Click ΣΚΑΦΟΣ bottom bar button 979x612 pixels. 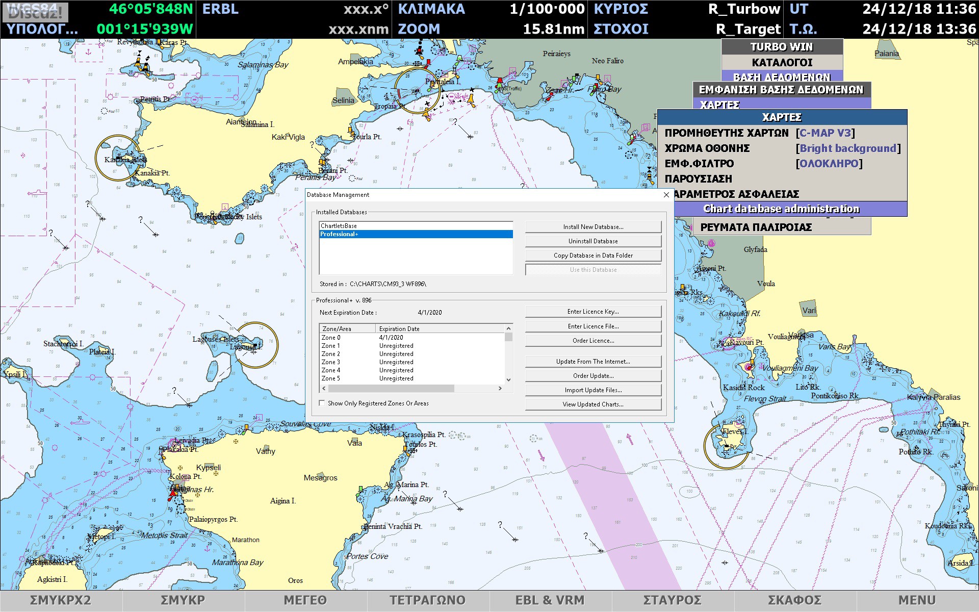click(x=795, y=601)
